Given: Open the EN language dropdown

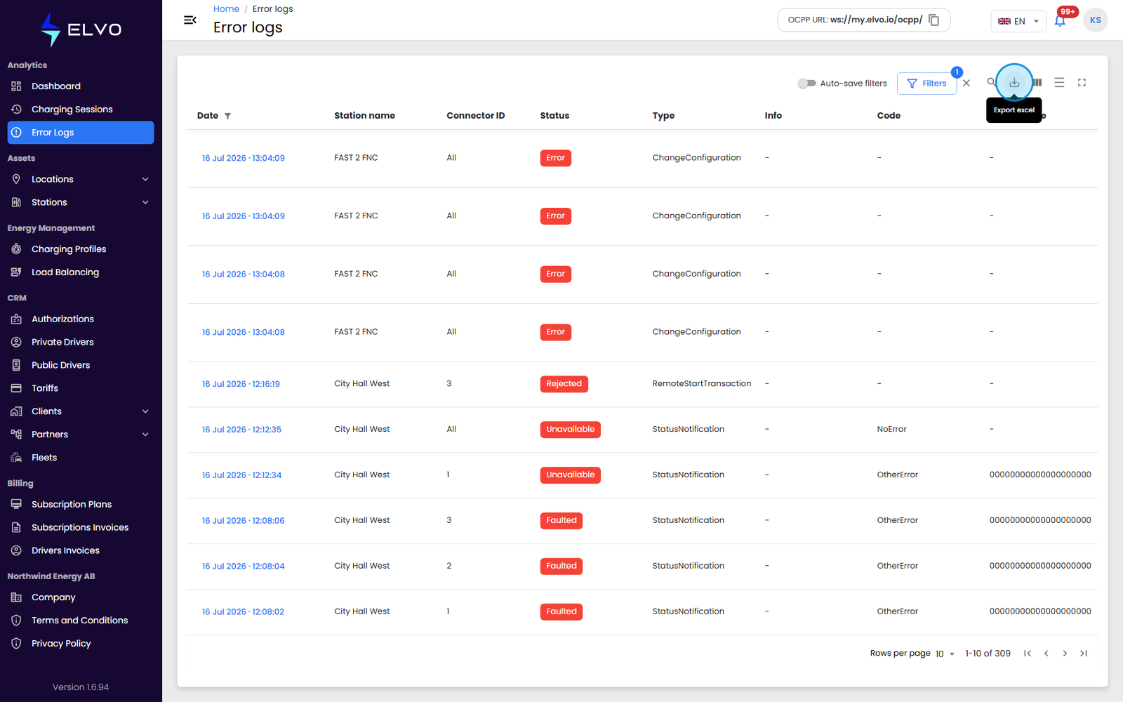Looking at the screenshot, I should pyautogui.click(x=1018, y=21).
